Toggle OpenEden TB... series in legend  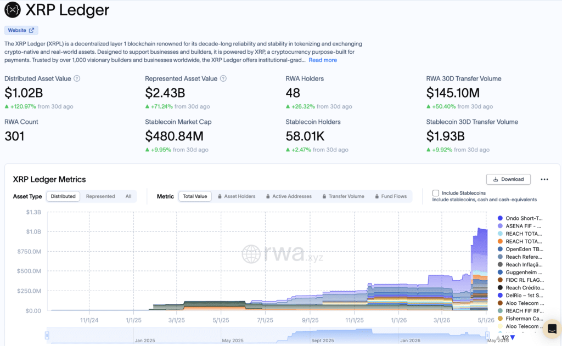(x=520, y=249)
